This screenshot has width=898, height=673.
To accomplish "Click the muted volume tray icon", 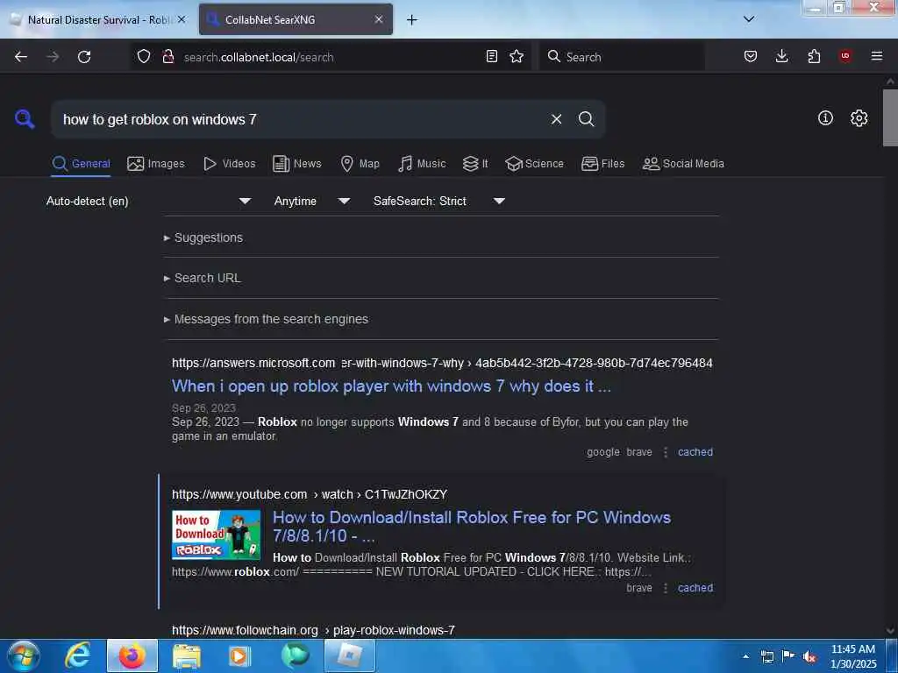I will (809, 656).
